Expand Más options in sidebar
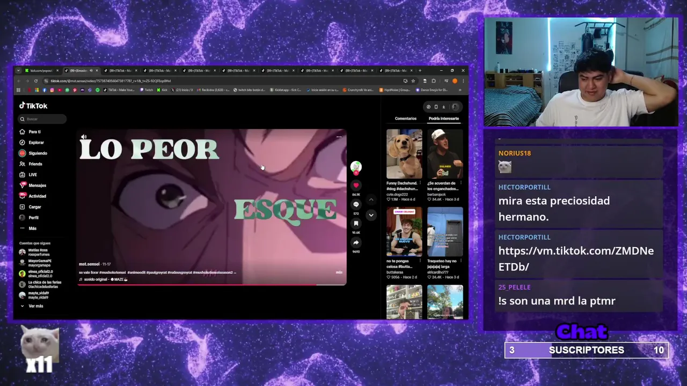687x386 pixels. [28, 228]
